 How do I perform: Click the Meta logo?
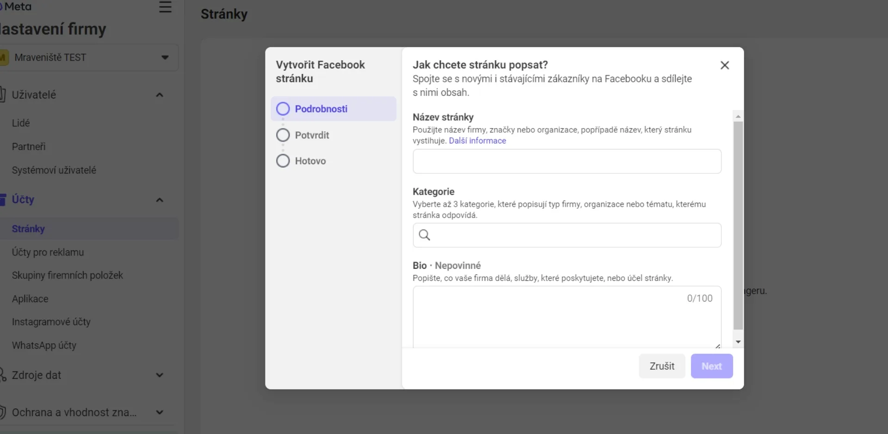(16, 6)
